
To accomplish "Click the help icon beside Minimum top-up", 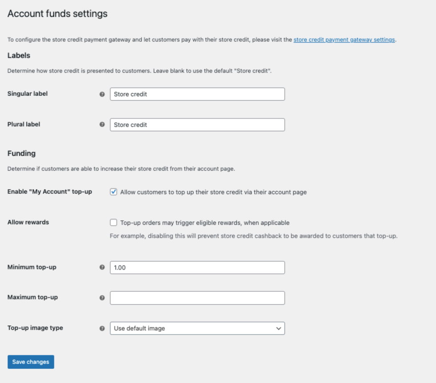I will [x=102, y=267].
